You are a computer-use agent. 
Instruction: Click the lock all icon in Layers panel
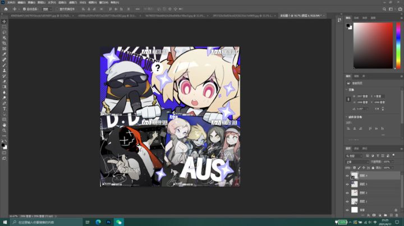pos(373,168)
